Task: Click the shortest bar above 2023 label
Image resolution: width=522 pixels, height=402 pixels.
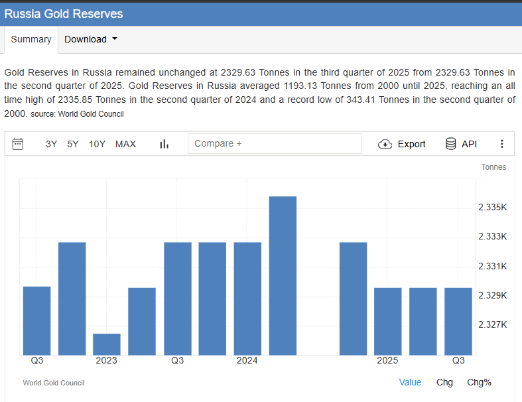Action: tap(107, 344)
